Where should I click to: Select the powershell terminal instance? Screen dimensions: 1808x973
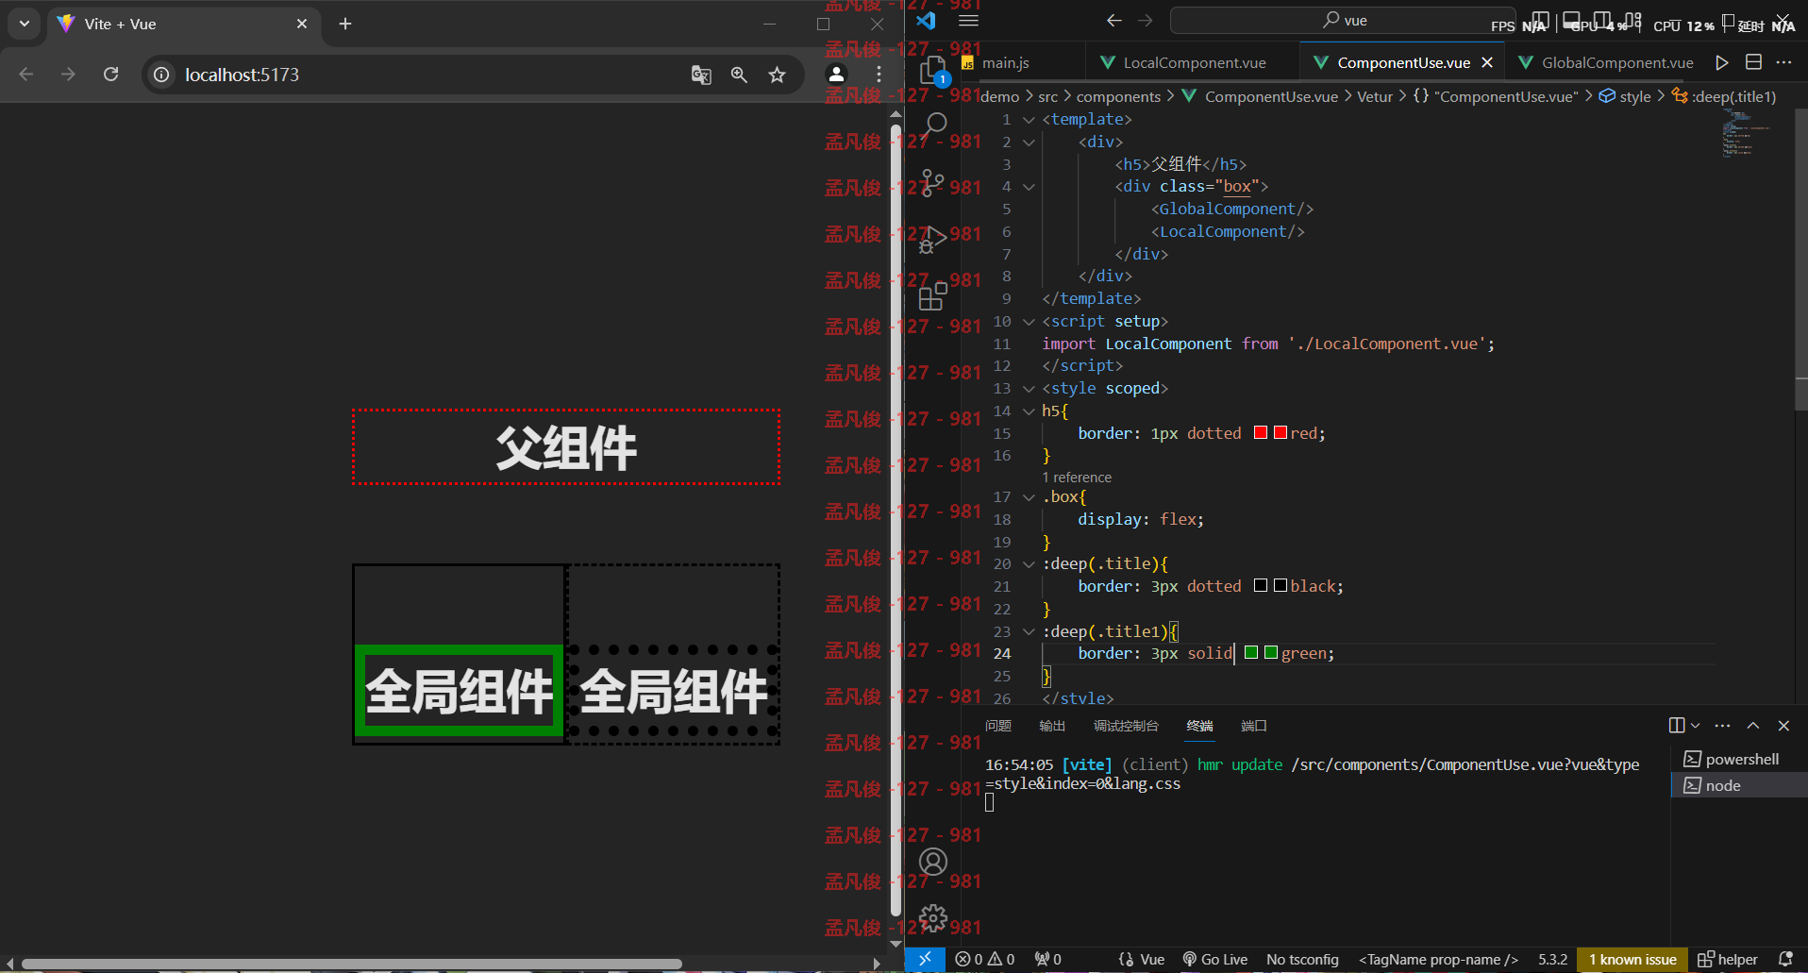point(1739,759)
